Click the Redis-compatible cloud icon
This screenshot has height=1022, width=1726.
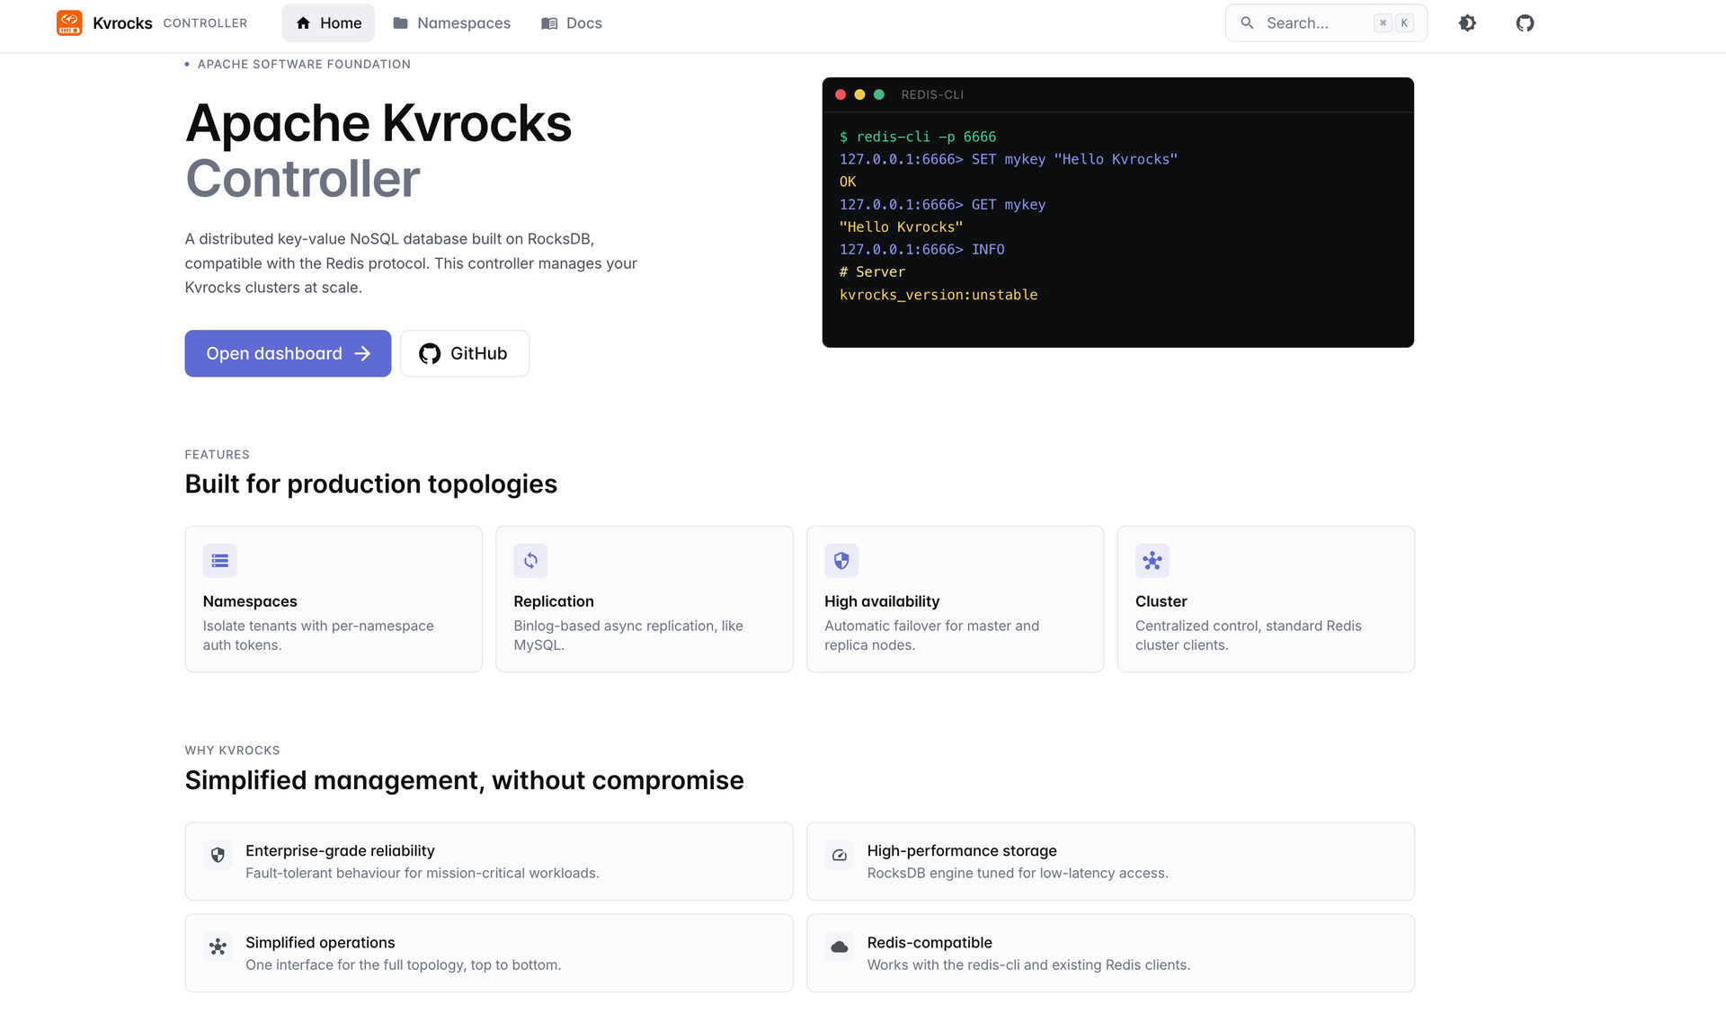pyautogui.click(x=840, y=946)
